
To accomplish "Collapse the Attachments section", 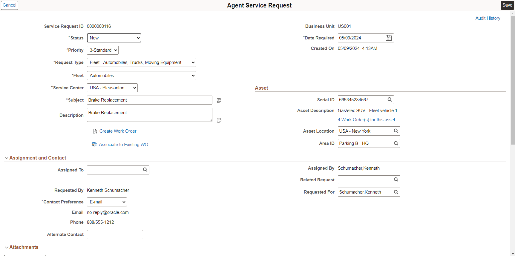I will (7, 247).
